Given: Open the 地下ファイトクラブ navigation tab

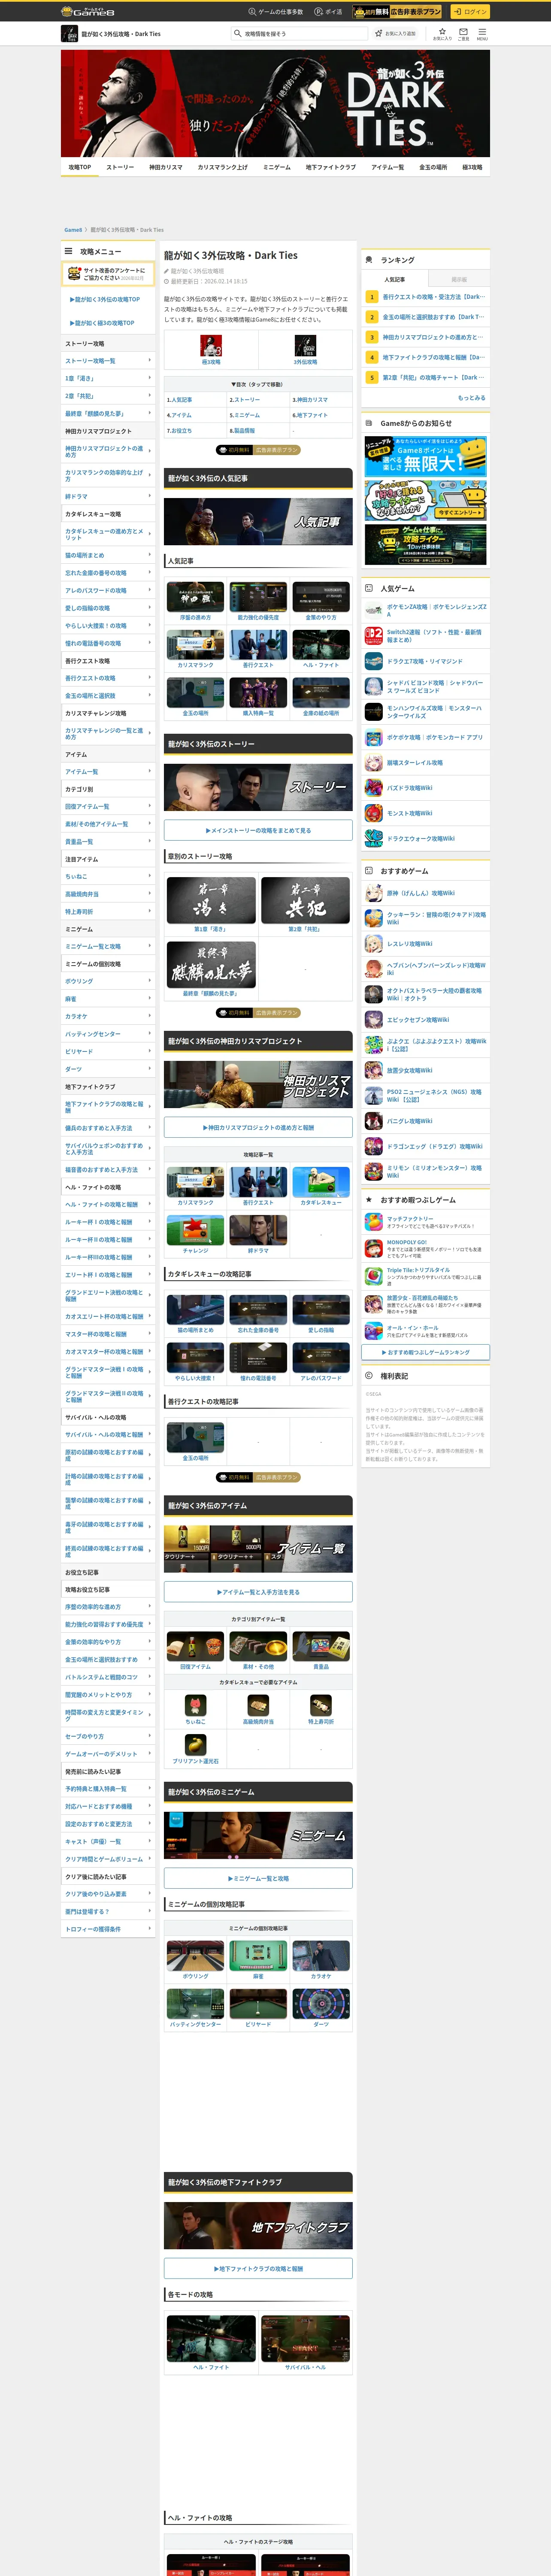Looking at the screenshot, I should pyautogui.click(x=331, y=167).
